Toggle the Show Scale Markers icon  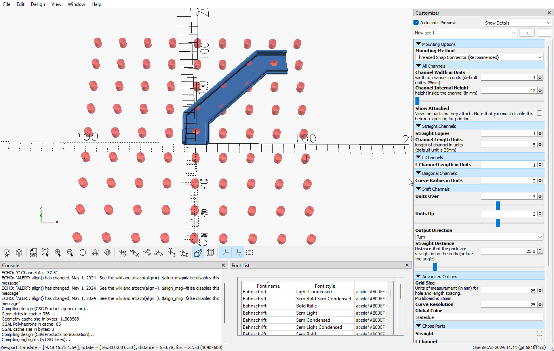point(237,252)
